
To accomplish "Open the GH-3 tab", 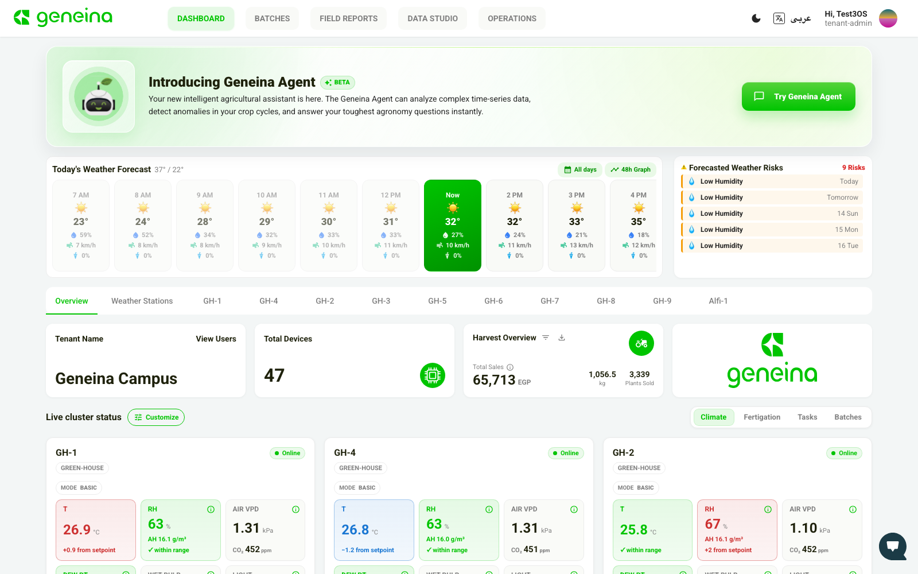I will pyautogui.click(x=381, y=301).
